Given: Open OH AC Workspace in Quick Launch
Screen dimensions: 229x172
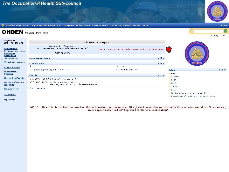Looking at the screenshot, I should point(14,62).
